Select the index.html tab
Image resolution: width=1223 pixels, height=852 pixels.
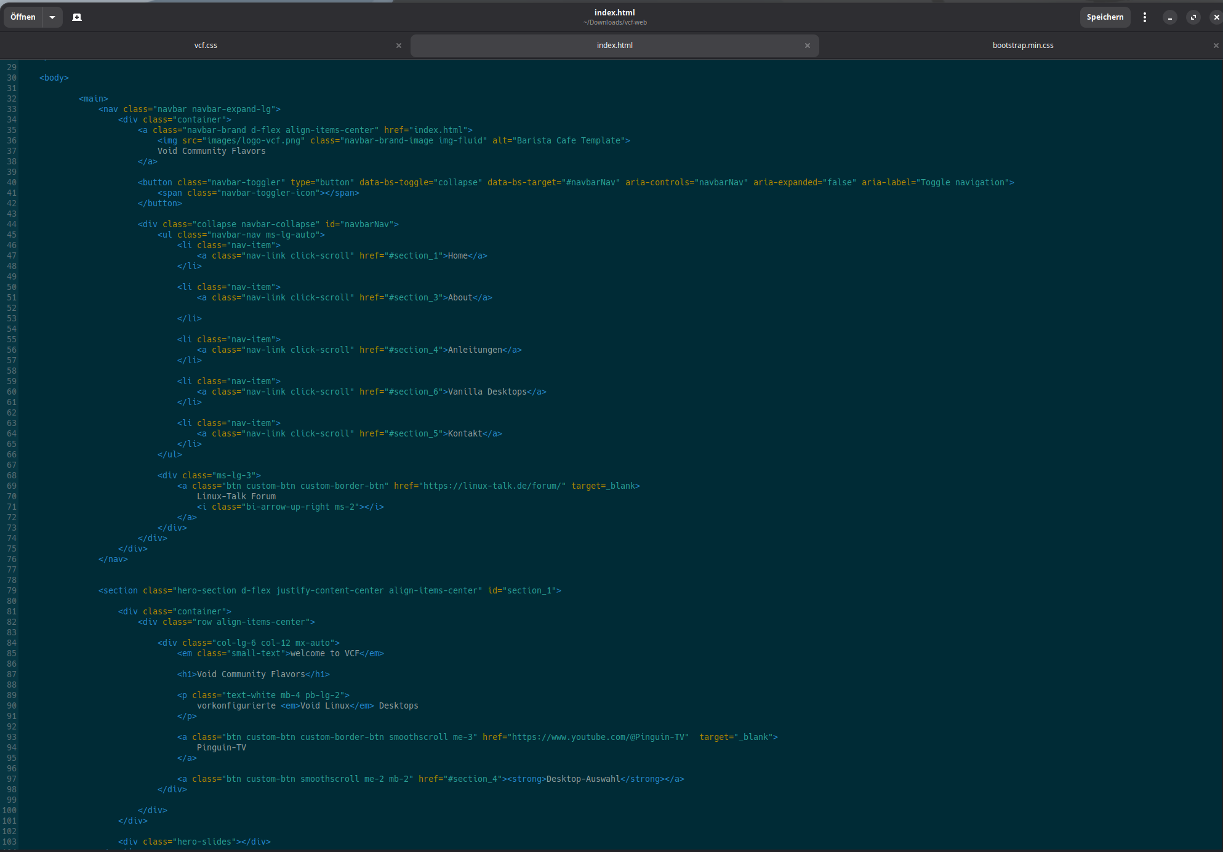(x=614, y=46)
